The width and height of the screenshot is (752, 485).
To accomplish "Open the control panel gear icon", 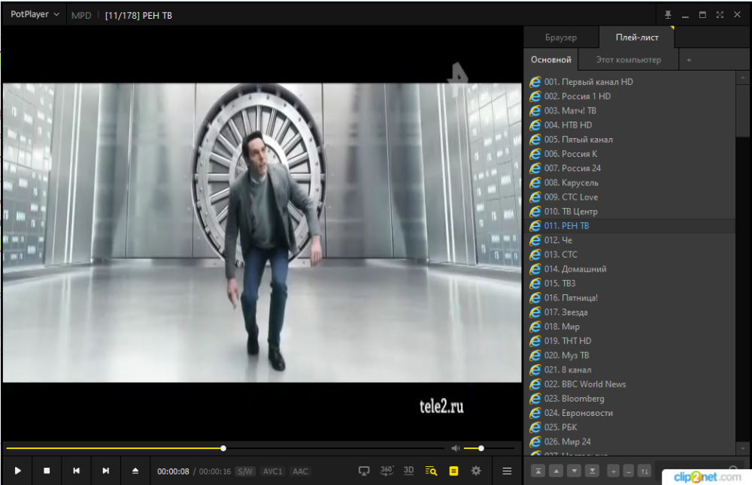I will (476, 471).
